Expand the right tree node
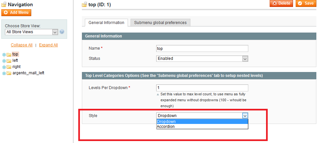 [4, 67]
